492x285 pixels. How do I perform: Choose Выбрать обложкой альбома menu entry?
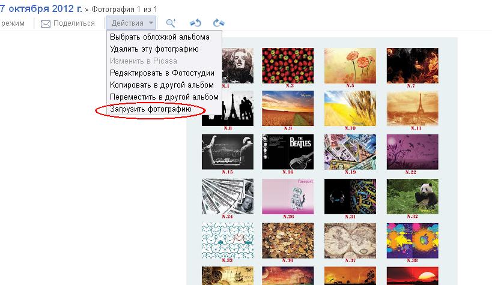160,37
